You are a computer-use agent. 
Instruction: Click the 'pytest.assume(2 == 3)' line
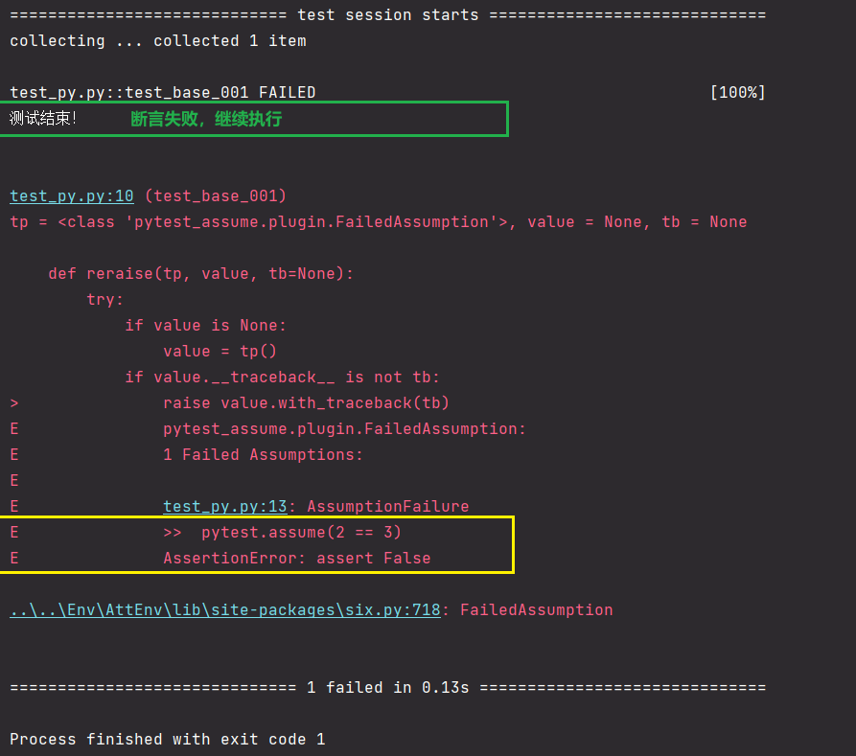[301, 532]
